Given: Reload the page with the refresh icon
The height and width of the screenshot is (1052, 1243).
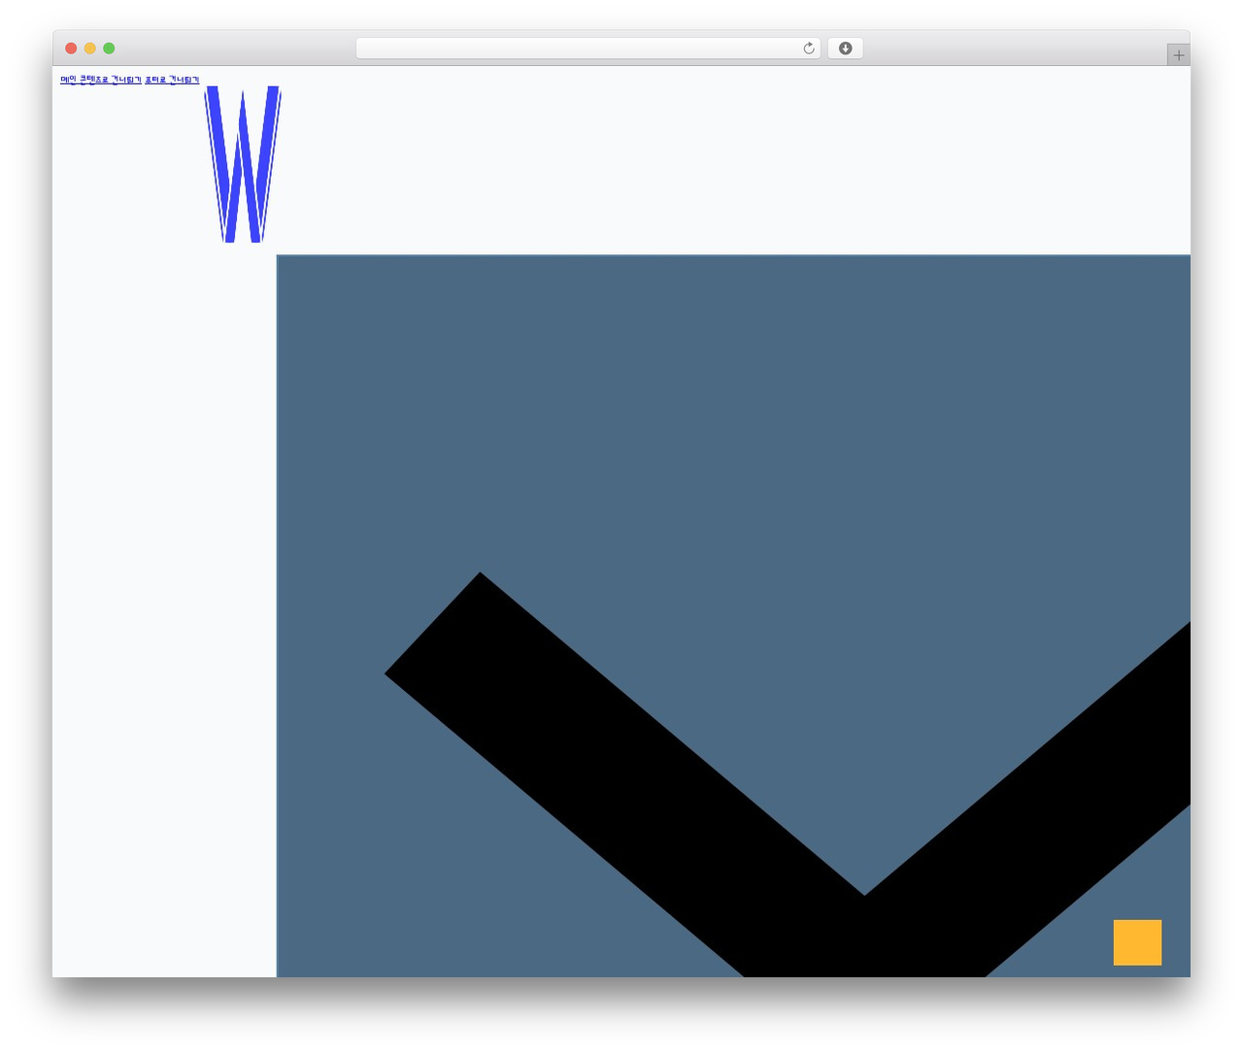Looking at the screenshot, I should click(x=809, y=49).
